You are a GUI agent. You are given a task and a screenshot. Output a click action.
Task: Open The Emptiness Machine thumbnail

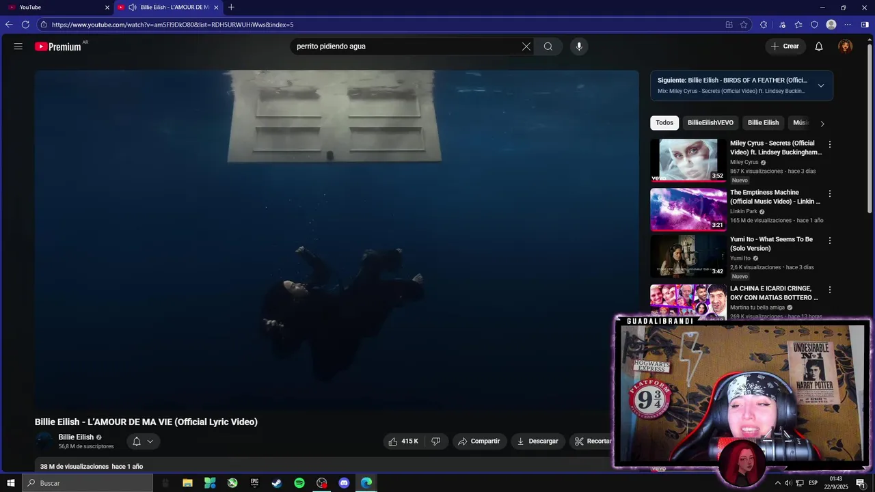[x=688, y=210]
